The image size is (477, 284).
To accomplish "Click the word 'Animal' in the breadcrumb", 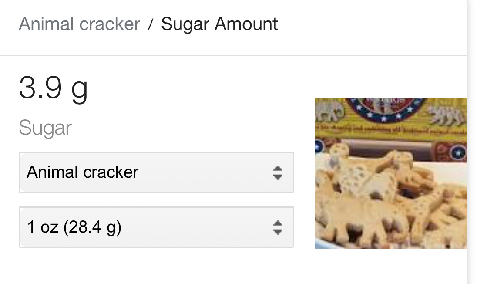I will [x=46, y=24].
